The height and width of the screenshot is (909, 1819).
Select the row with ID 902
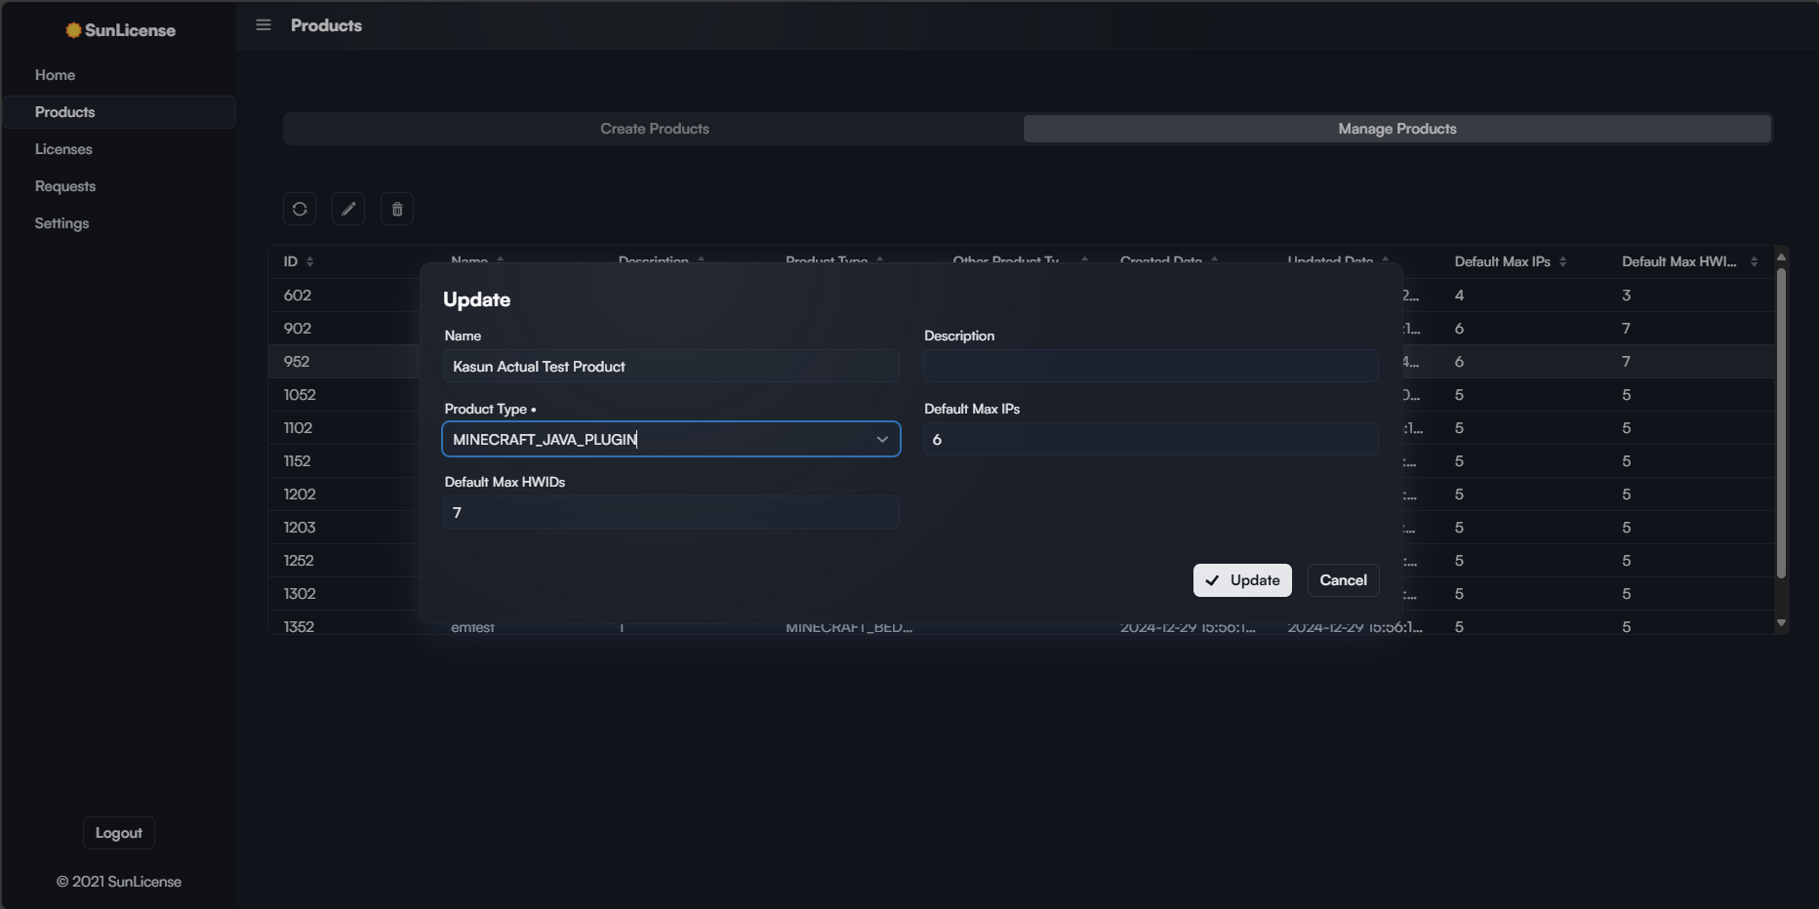[x=298, y=329]
